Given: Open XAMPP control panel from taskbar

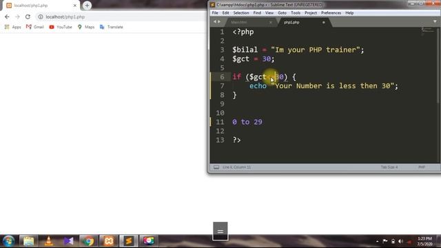Looking at the screenshot, I should [109, 241].
